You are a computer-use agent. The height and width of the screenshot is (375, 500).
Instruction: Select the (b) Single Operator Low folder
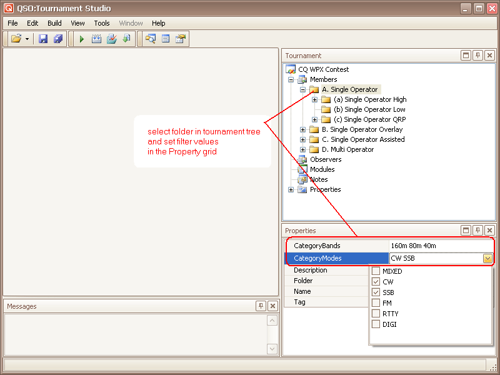pos(369,109)
